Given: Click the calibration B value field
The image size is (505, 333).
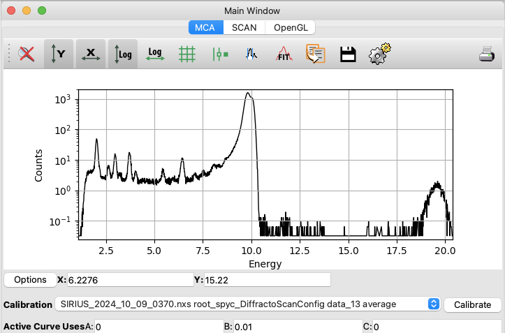Looking at the screenshot, I should (298, 327).
